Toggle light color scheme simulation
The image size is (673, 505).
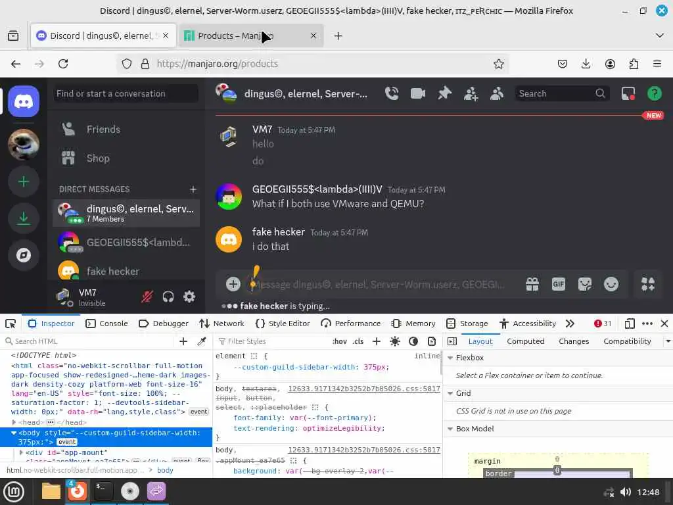tap(395, 341)
